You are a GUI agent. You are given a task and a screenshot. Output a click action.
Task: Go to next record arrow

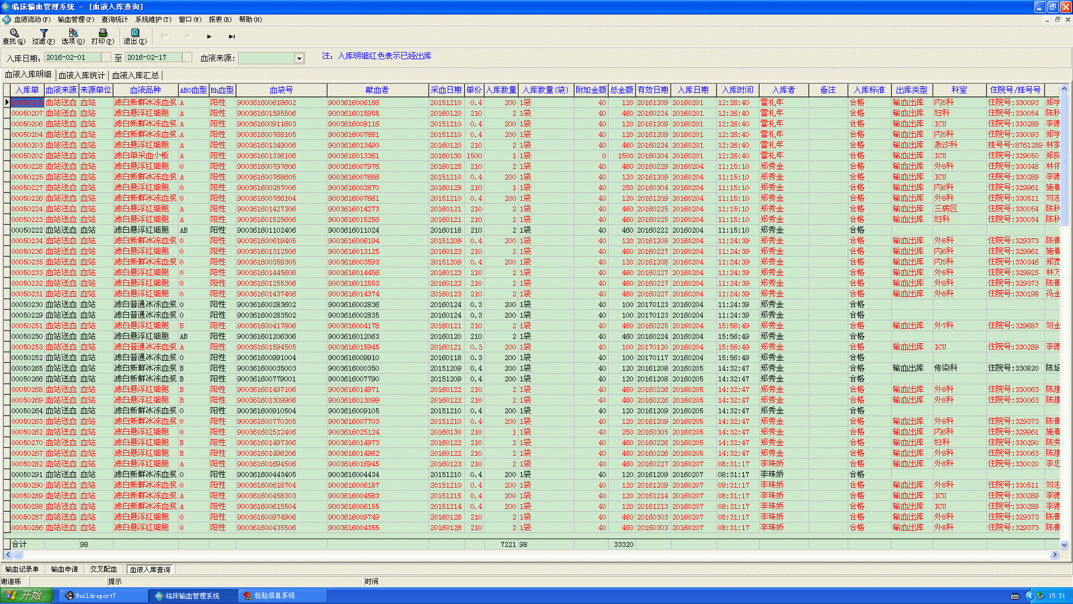click(209, 37)
